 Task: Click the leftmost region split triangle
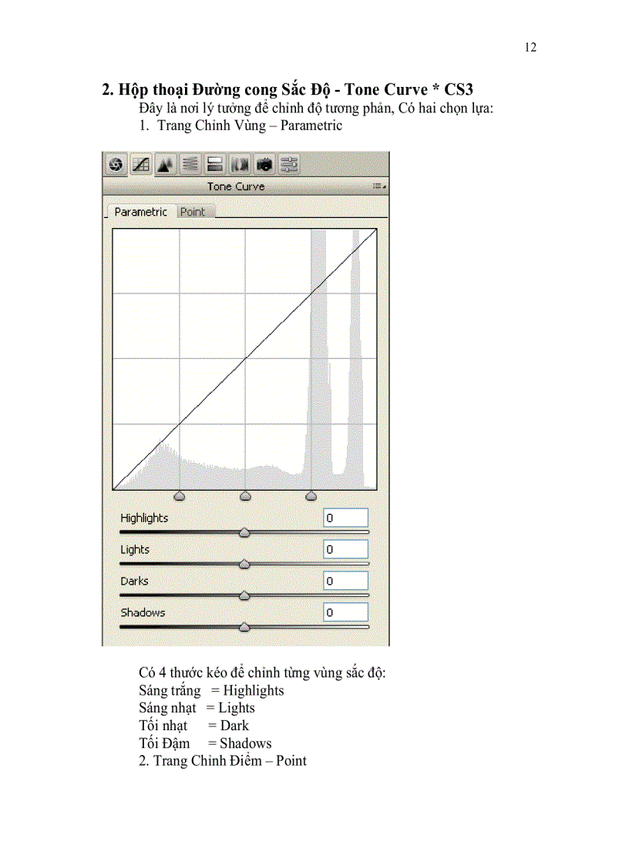click(179, 496)
